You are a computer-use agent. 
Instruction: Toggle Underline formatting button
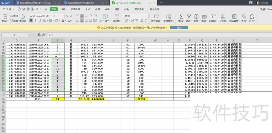coord(40,21)
